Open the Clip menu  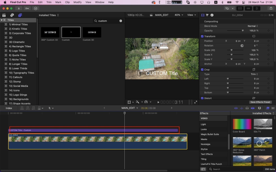click(67, 2)
